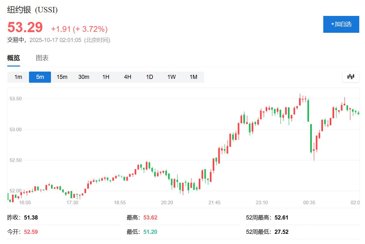Open the 图表 chart tab

(42, 58)
